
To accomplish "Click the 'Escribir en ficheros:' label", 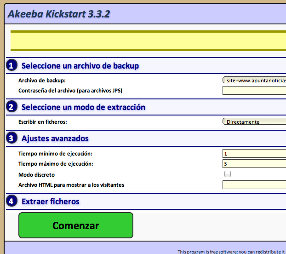I will pos(43,122).
